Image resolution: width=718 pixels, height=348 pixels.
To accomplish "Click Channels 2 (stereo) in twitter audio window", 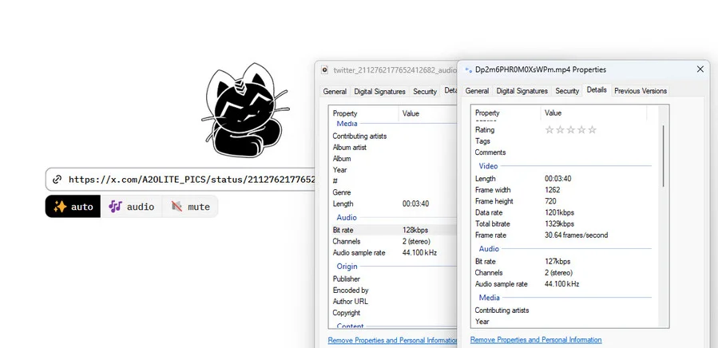I will pyautogui.click(x=416, y=241).
